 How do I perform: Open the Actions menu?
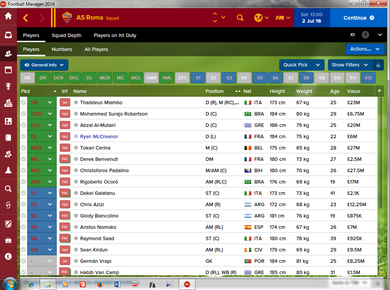[365, 49]
